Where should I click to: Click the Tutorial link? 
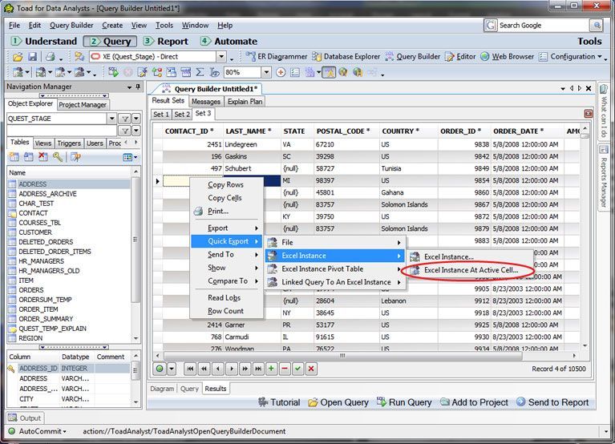[x=279, y=402]
